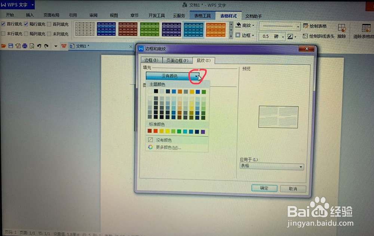This screenshot has width=374, height=236.
Task: Open 更多颜色(M)... option
Action: coord(177,147)
